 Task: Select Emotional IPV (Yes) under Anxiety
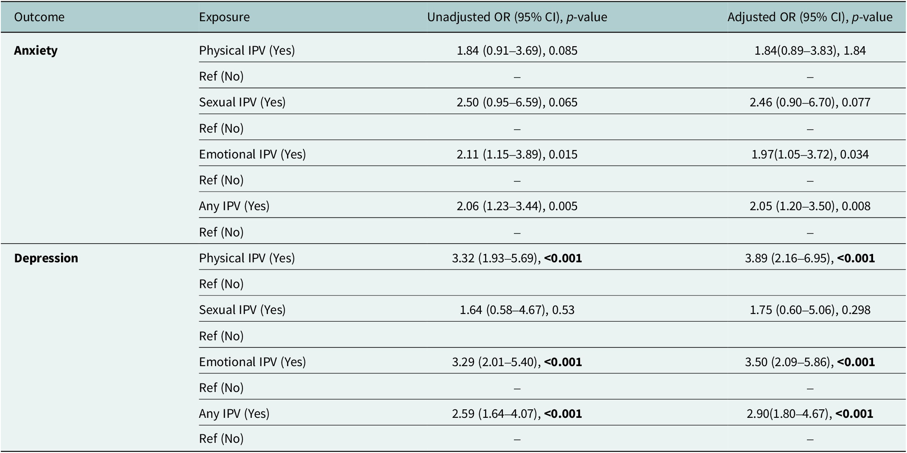[x=252, y=154]
